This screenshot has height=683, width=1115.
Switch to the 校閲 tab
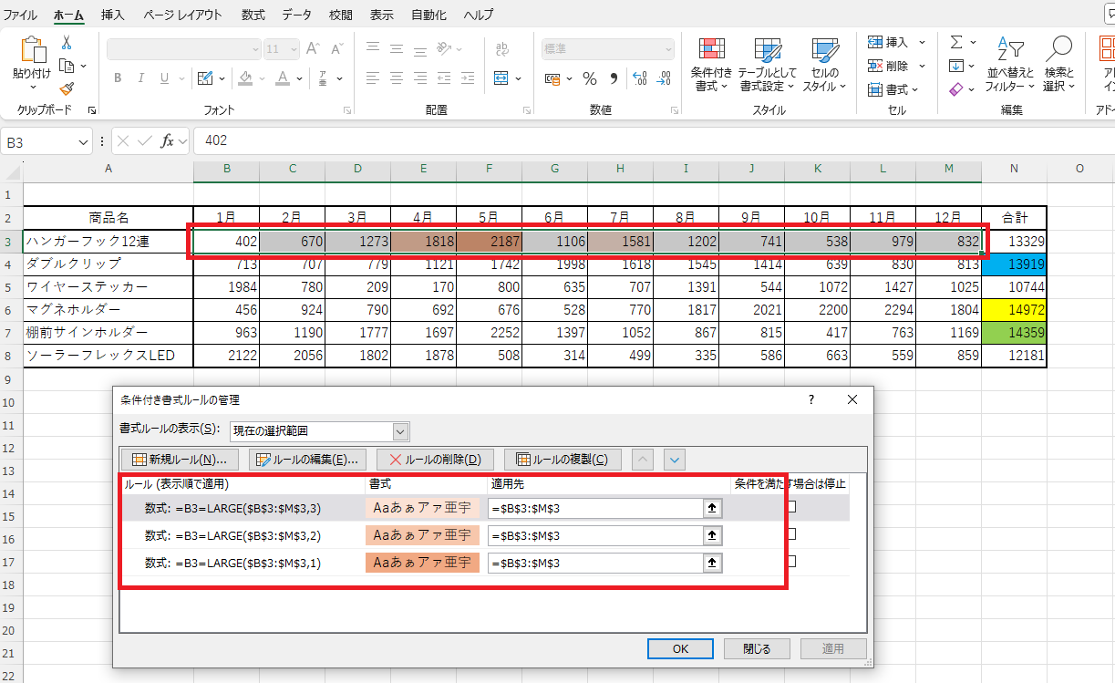tap(340, 15)
